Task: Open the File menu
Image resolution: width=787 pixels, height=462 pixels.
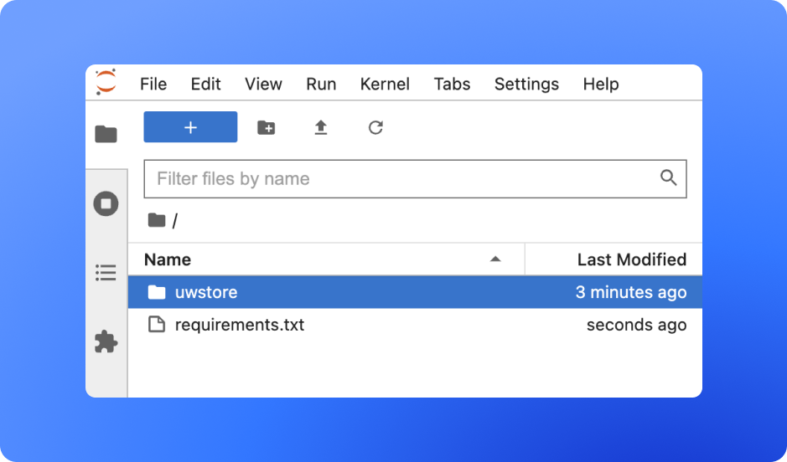Action: (153, 85)
